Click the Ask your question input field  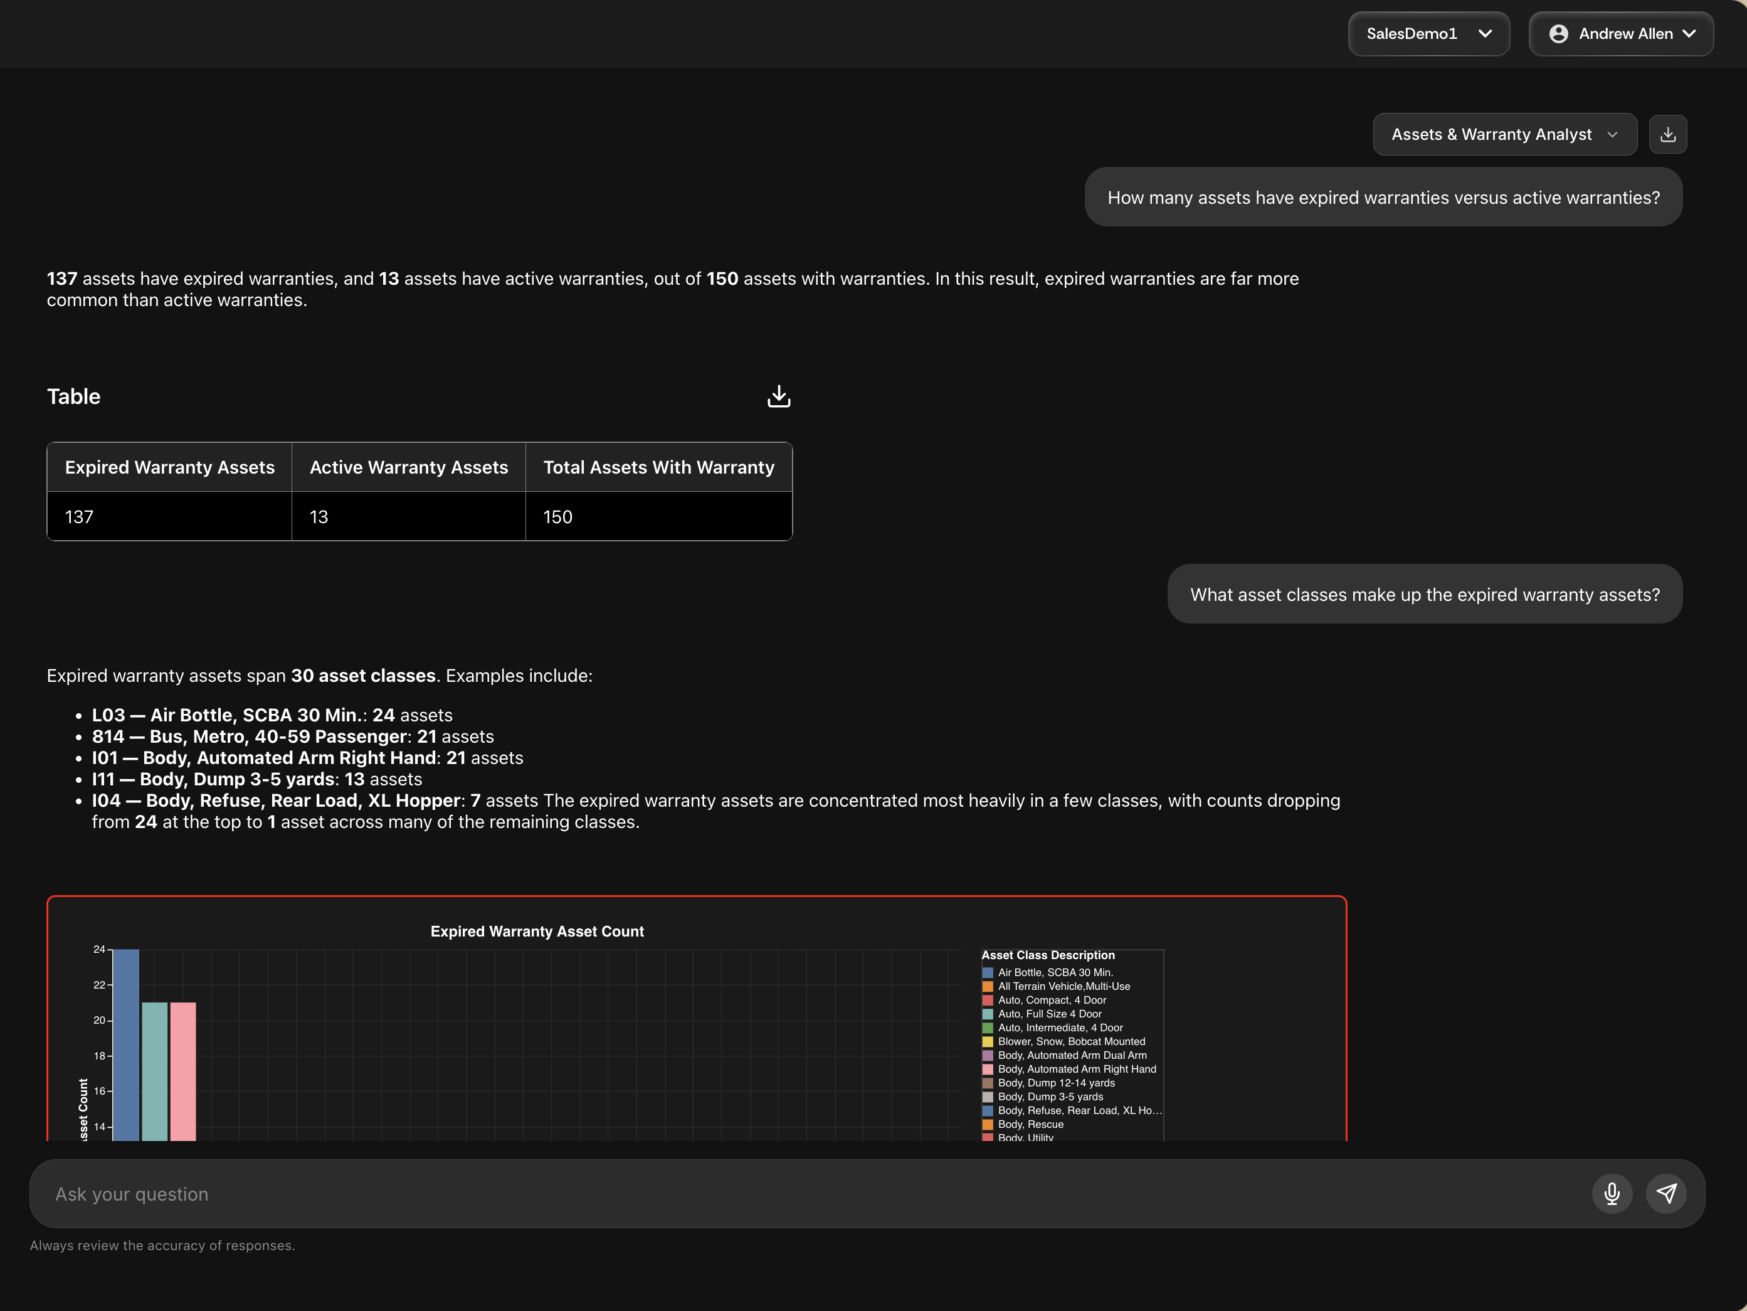(x=813, y=1193)
